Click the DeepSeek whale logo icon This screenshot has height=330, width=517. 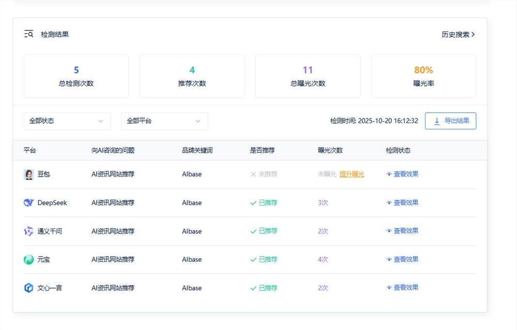[28, 203]
